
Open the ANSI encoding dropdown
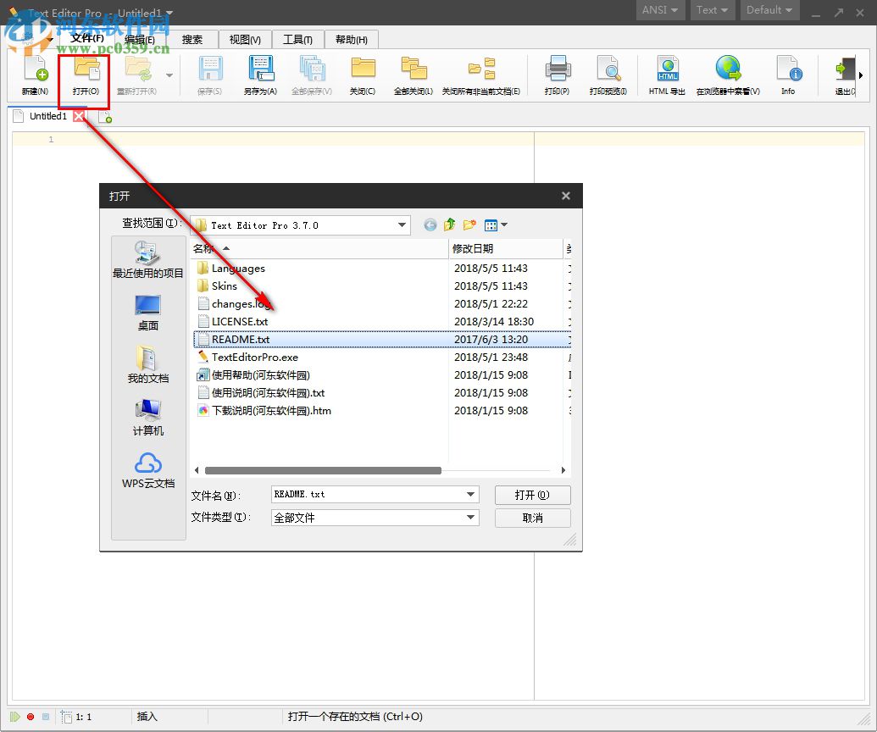[x=660, y=10]
